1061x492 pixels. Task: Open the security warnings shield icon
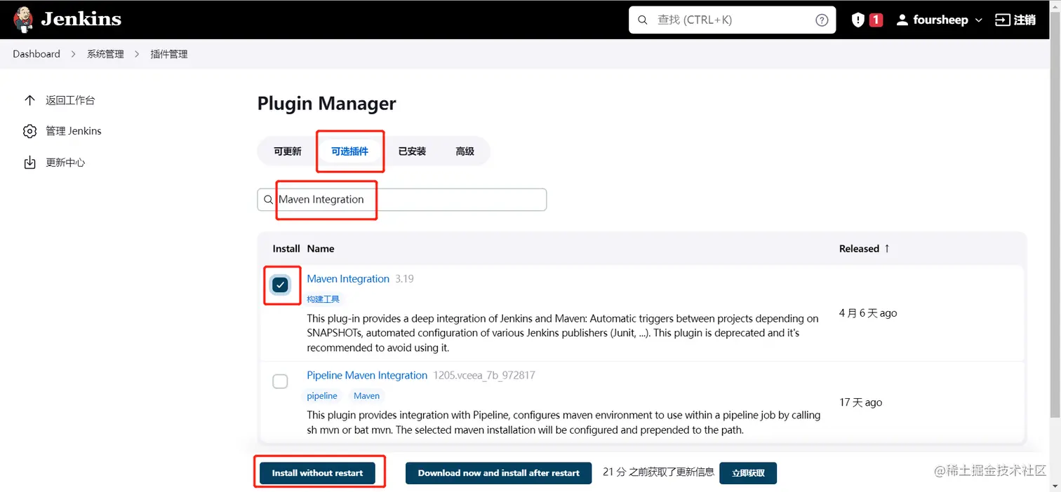858,20
